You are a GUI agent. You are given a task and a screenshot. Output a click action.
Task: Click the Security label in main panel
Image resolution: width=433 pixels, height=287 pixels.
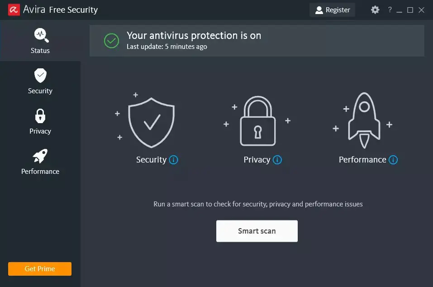tap(151, 160)
